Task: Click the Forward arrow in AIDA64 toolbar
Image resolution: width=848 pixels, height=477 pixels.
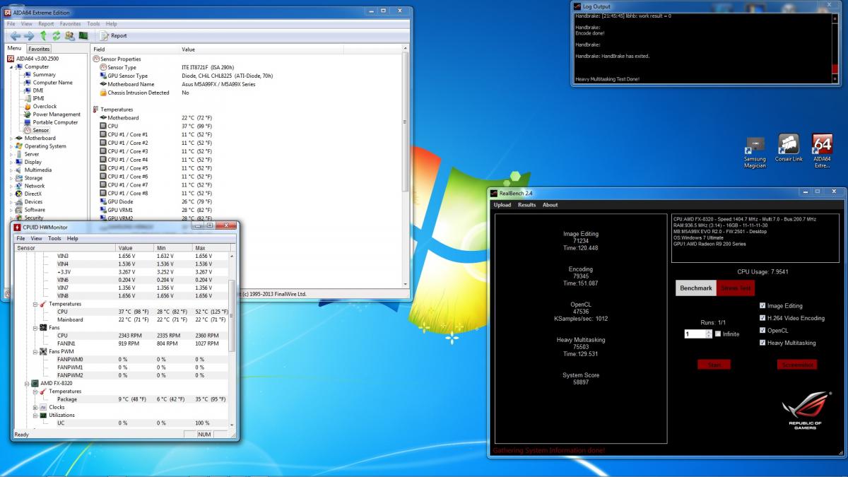Action: (29, 35)
